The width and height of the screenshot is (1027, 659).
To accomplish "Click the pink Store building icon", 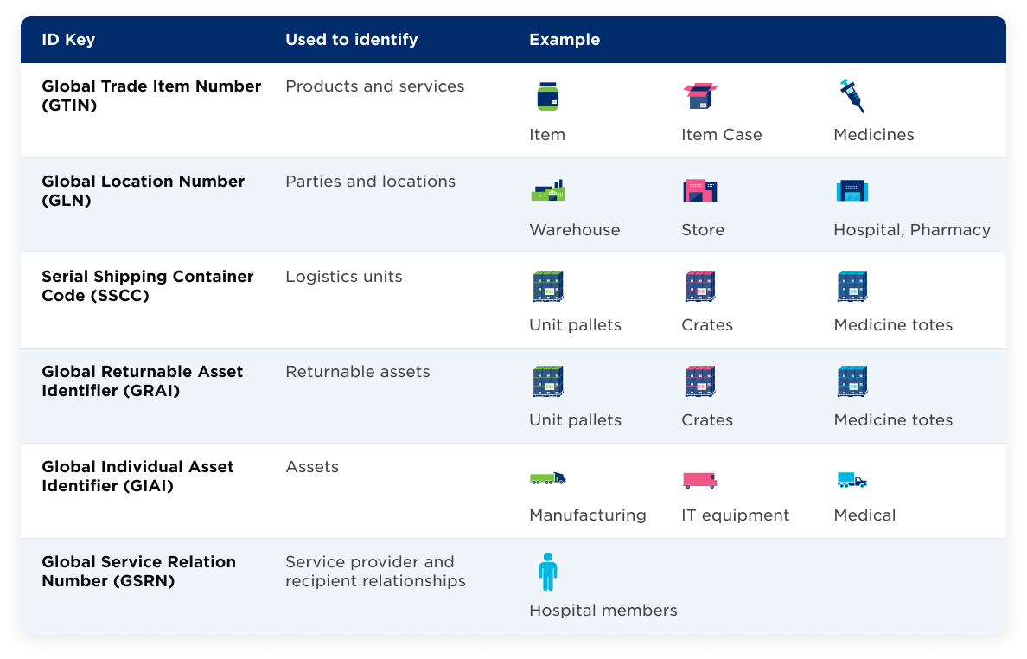I will click(x=700, y=190).
